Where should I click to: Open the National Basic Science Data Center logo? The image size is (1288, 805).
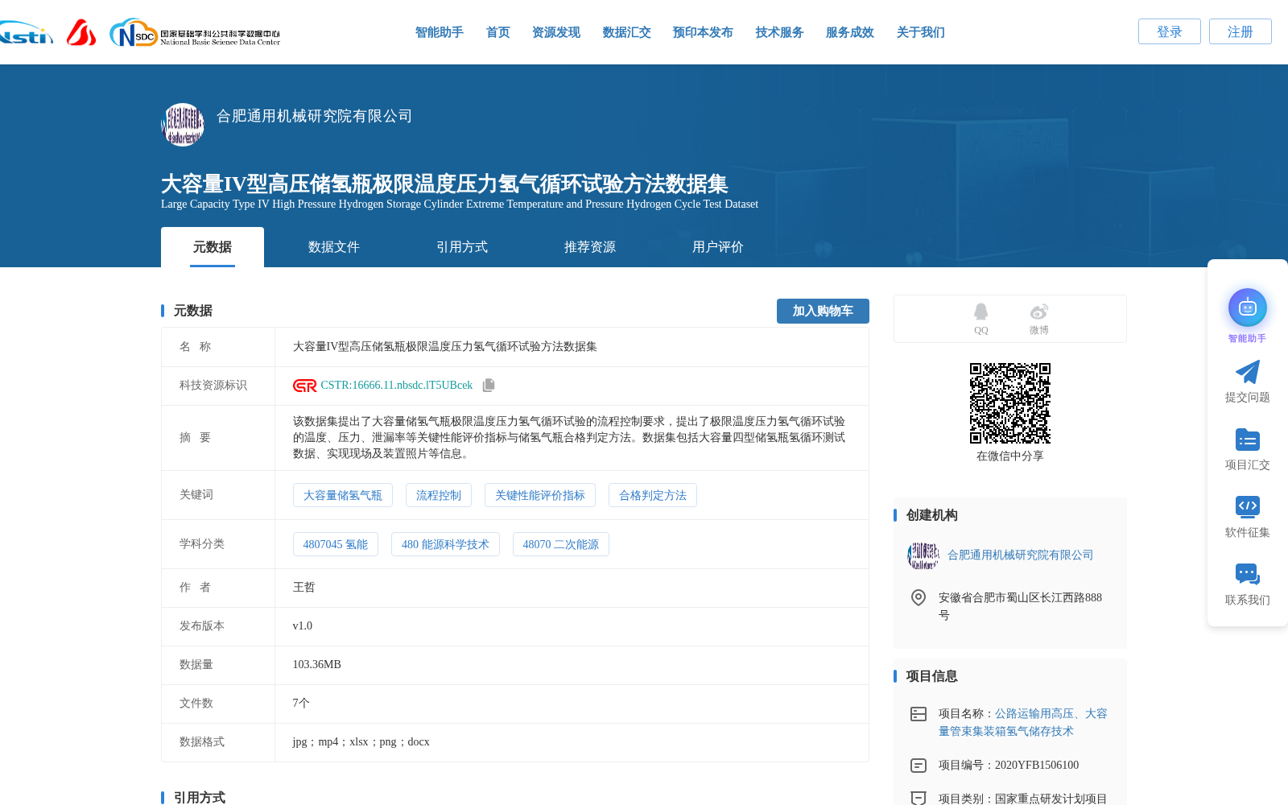(195, 33)
